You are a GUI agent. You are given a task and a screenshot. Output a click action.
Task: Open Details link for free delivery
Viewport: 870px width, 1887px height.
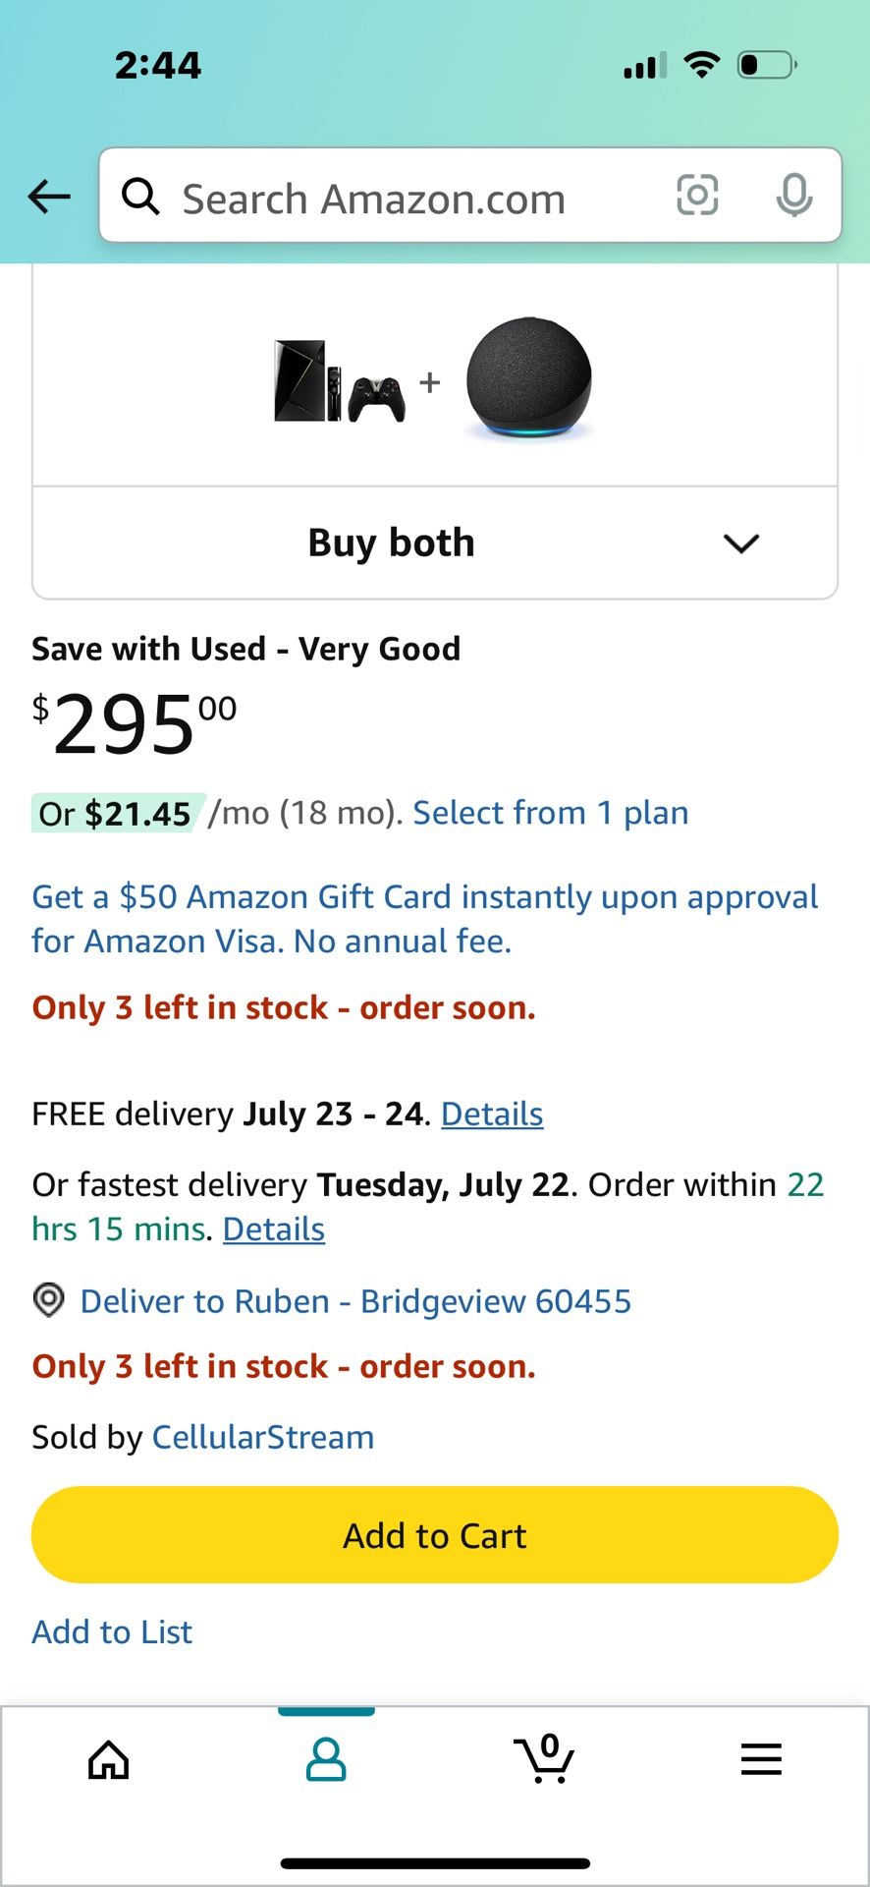tap(492, 1114)
